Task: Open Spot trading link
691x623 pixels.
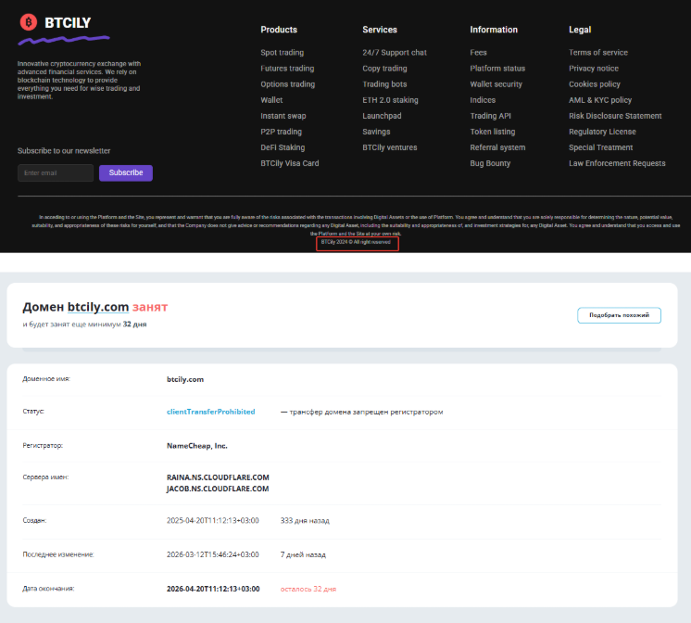Action: click(x=282, y=53)
